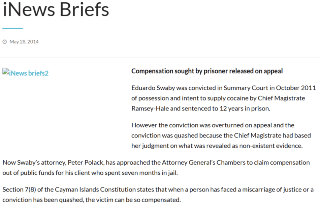This screenshot has height=210, width=320.
Task: Click the clock icon beside the date
Action: (5, 42)
